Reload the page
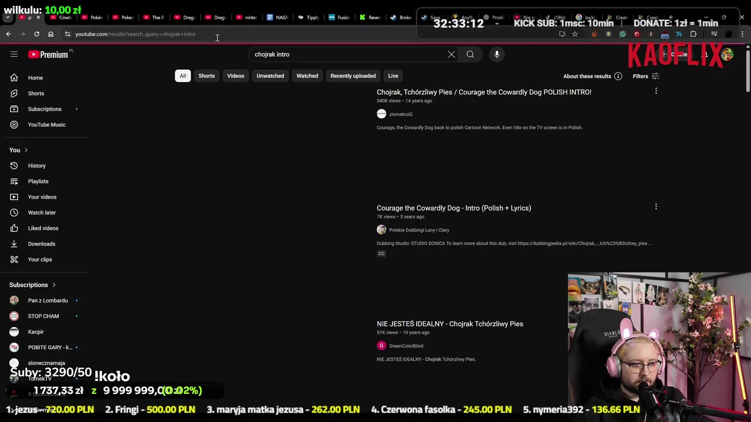 36,34
